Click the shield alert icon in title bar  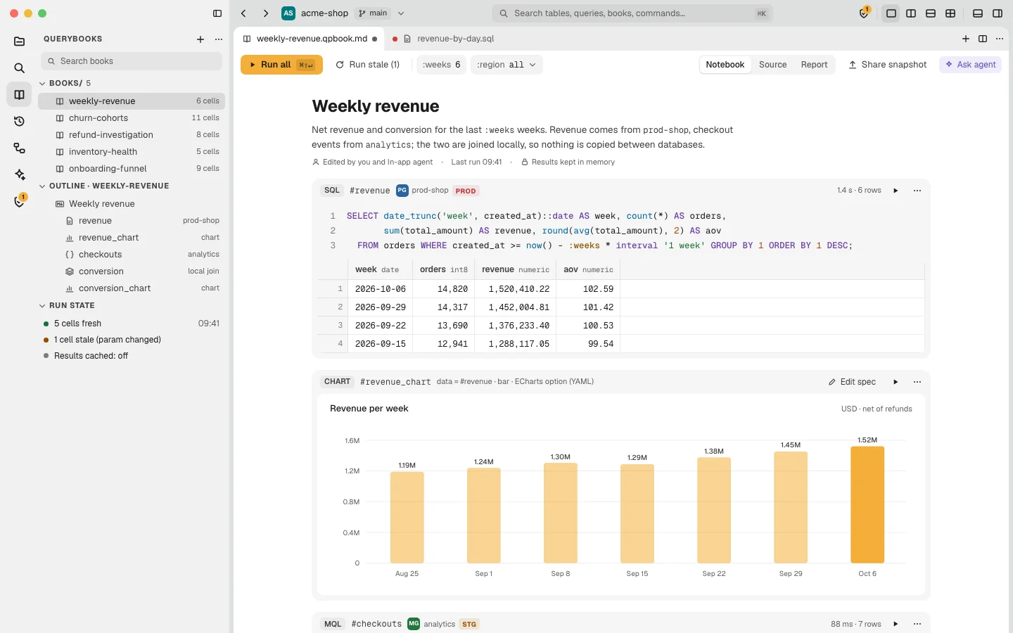[865, 13]
